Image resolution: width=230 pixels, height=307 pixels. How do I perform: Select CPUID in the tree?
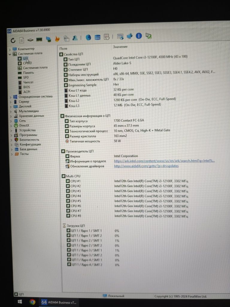point(25,63)
